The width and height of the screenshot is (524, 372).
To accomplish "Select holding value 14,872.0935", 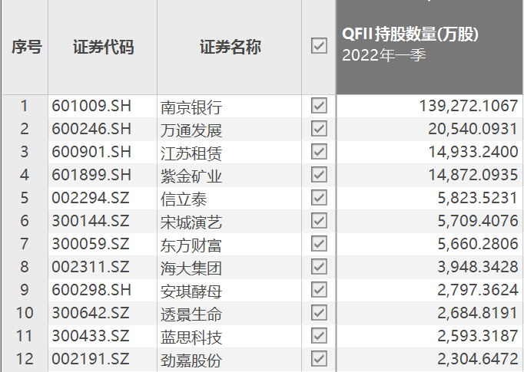I will 473,175.
